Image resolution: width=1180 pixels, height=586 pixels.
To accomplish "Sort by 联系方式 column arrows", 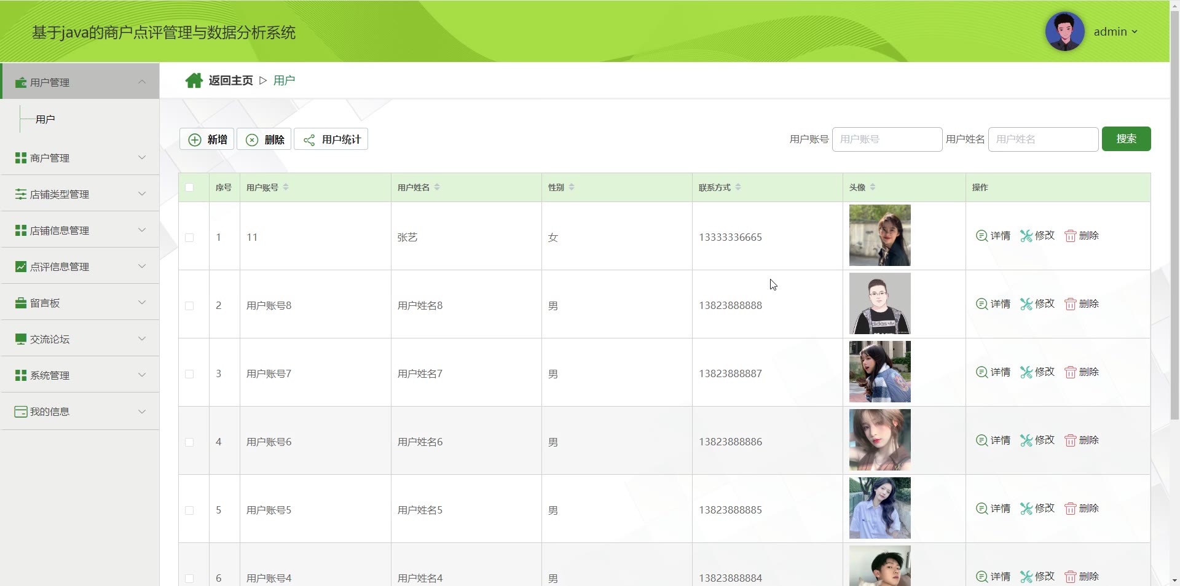I will tap(738, 187).
